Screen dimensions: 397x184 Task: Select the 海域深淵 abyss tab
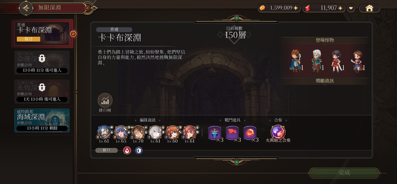pos(42,120)
